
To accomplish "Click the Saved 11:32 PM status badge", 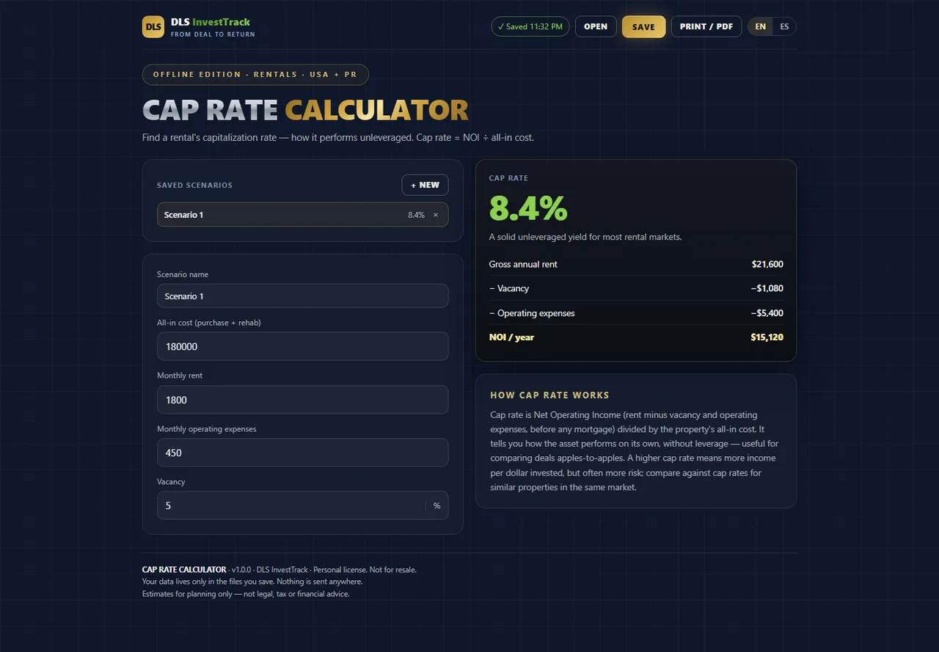I will (530, 26).
